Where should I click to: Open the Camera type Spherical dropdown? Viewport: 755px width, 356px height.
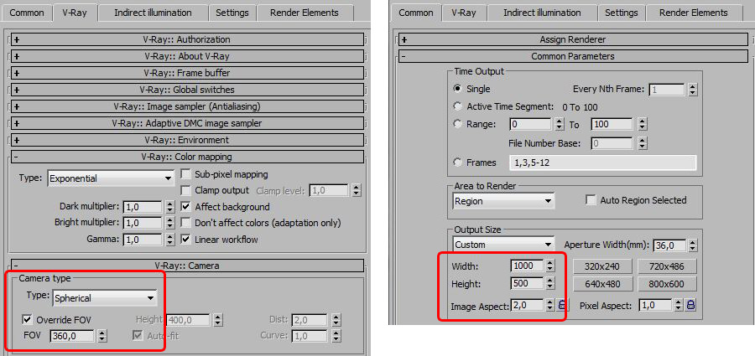(105, 298)
